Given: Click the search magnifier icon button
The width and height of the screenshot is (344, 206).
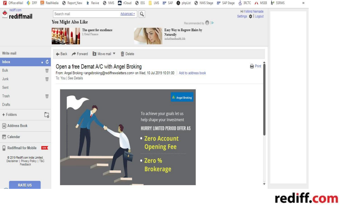Looking at the screenshot, I should [142, 14].
